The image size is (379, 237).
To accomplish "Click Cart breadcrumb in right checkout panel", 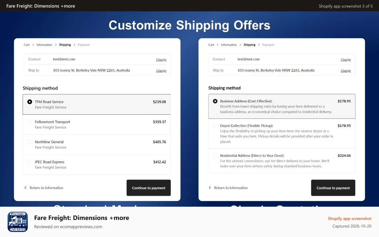I will pos(211,45).
